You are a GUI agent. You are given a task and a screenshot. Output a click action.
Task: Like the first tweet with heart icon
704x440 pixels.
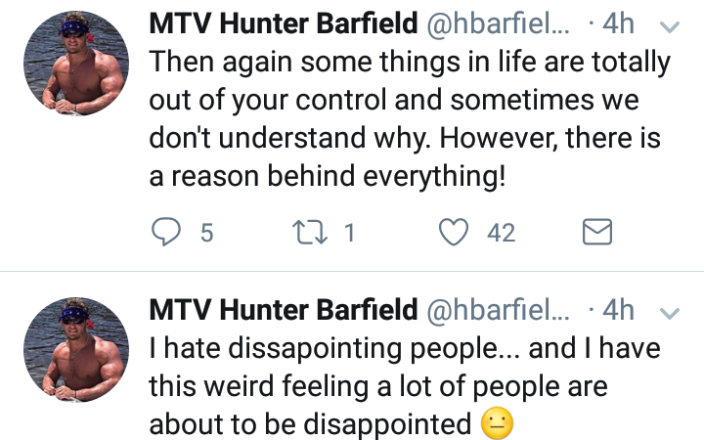coord(454,232)
